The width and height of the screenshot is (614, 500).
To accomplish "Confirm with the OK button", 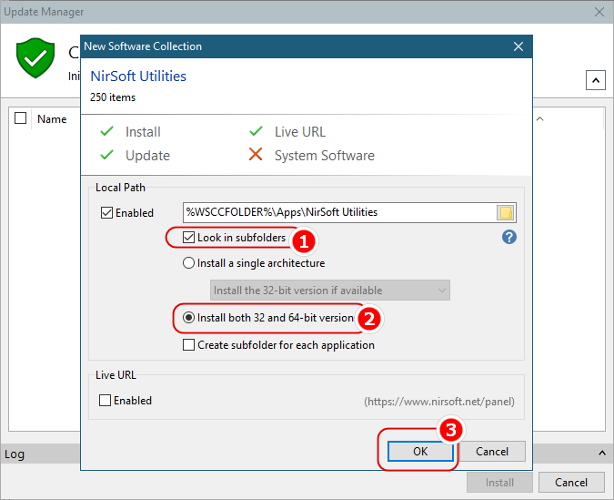I will tap(420, 452).
